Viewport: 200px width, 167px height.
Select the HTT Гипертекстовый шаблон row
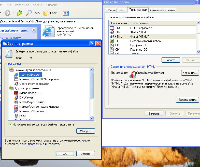click(x=152, y=41)
